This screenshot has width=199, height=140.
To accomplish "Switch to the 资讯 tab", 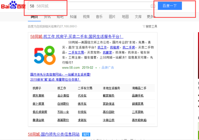I will (47, 17).
